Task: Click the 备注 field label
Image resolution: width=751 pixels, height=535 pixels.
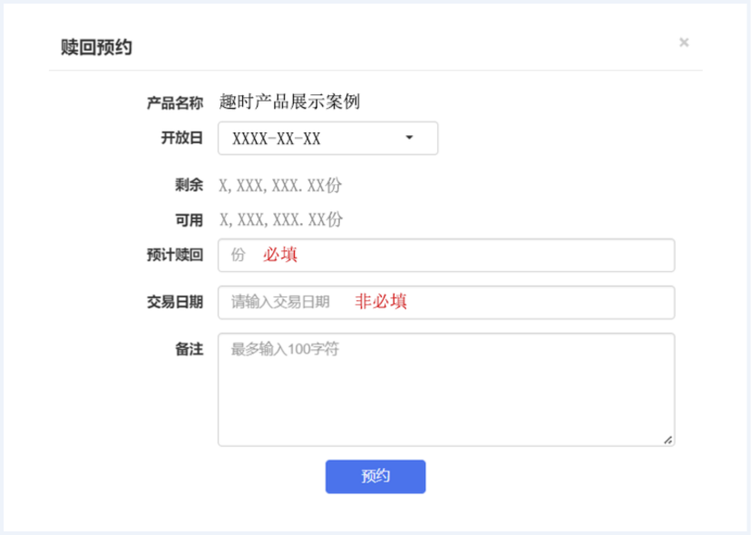Action: click(x=190, y=350)
